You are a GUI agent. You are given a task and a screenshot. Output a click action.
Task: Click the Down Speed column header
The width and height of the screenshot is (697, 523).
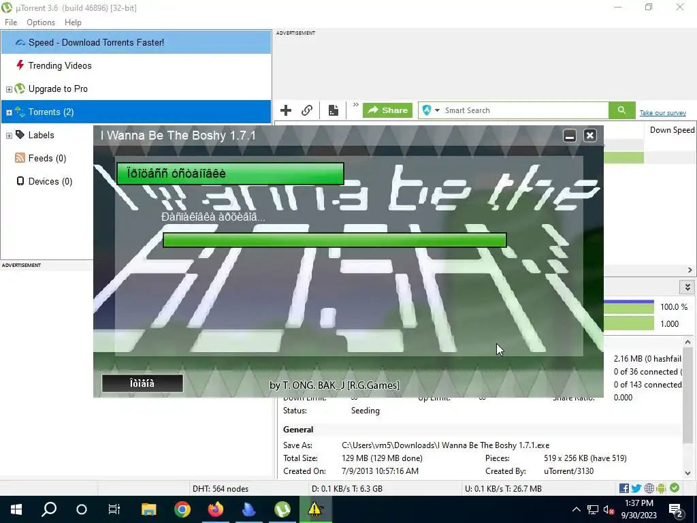(671, 130)
